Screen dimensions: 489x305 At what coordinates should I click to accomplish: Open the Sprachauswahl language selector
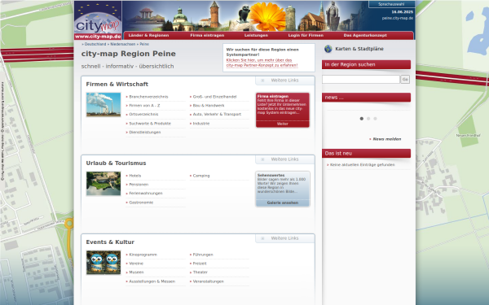391,4
